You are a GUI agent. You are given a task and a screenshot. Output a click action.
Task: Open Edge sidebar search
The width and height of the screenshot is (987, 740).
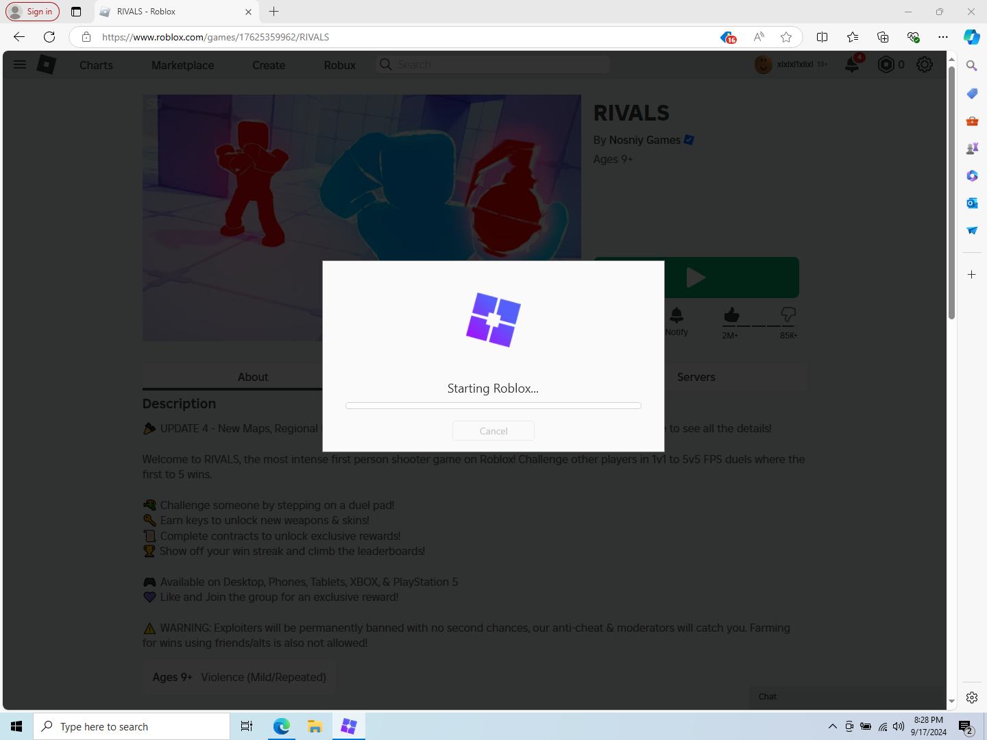(972, 66)
